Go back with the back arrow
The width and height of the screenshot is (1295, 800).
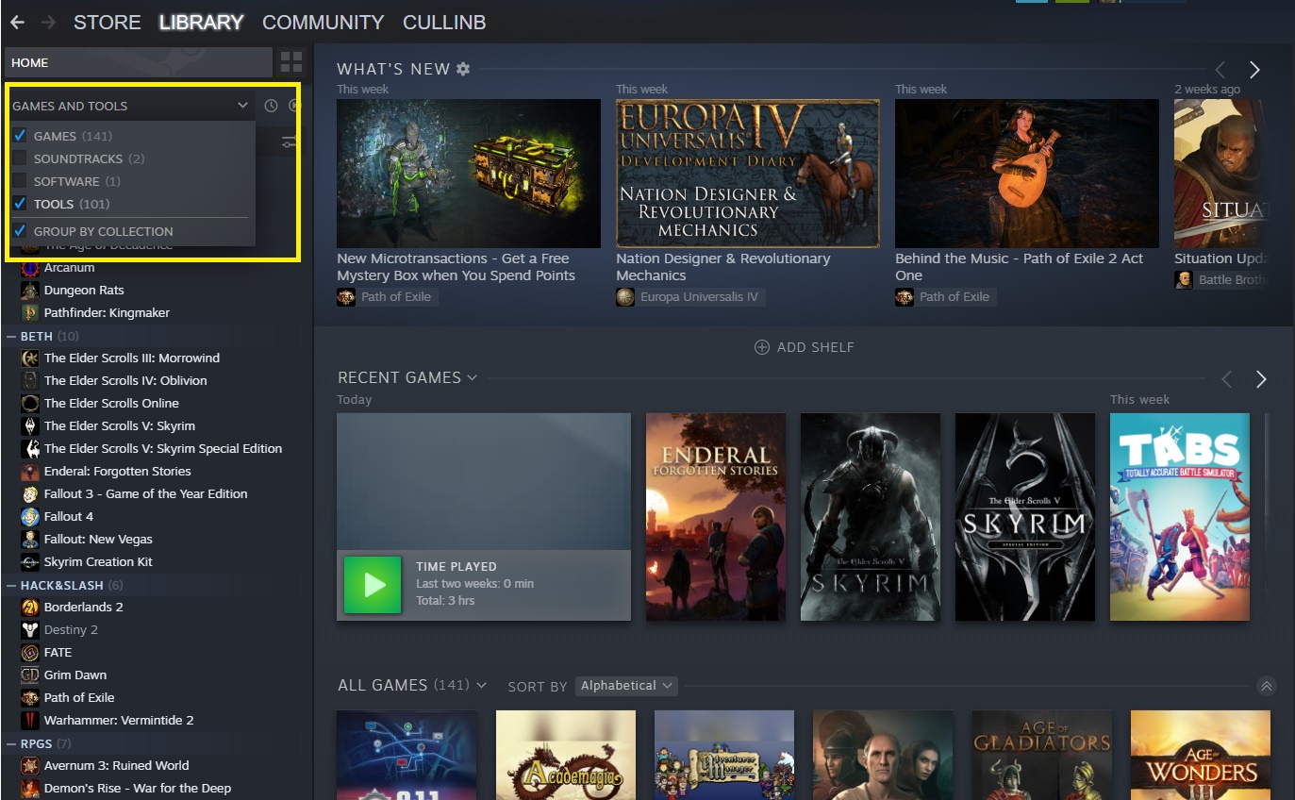pyautogui.click(x=17, y=22)
